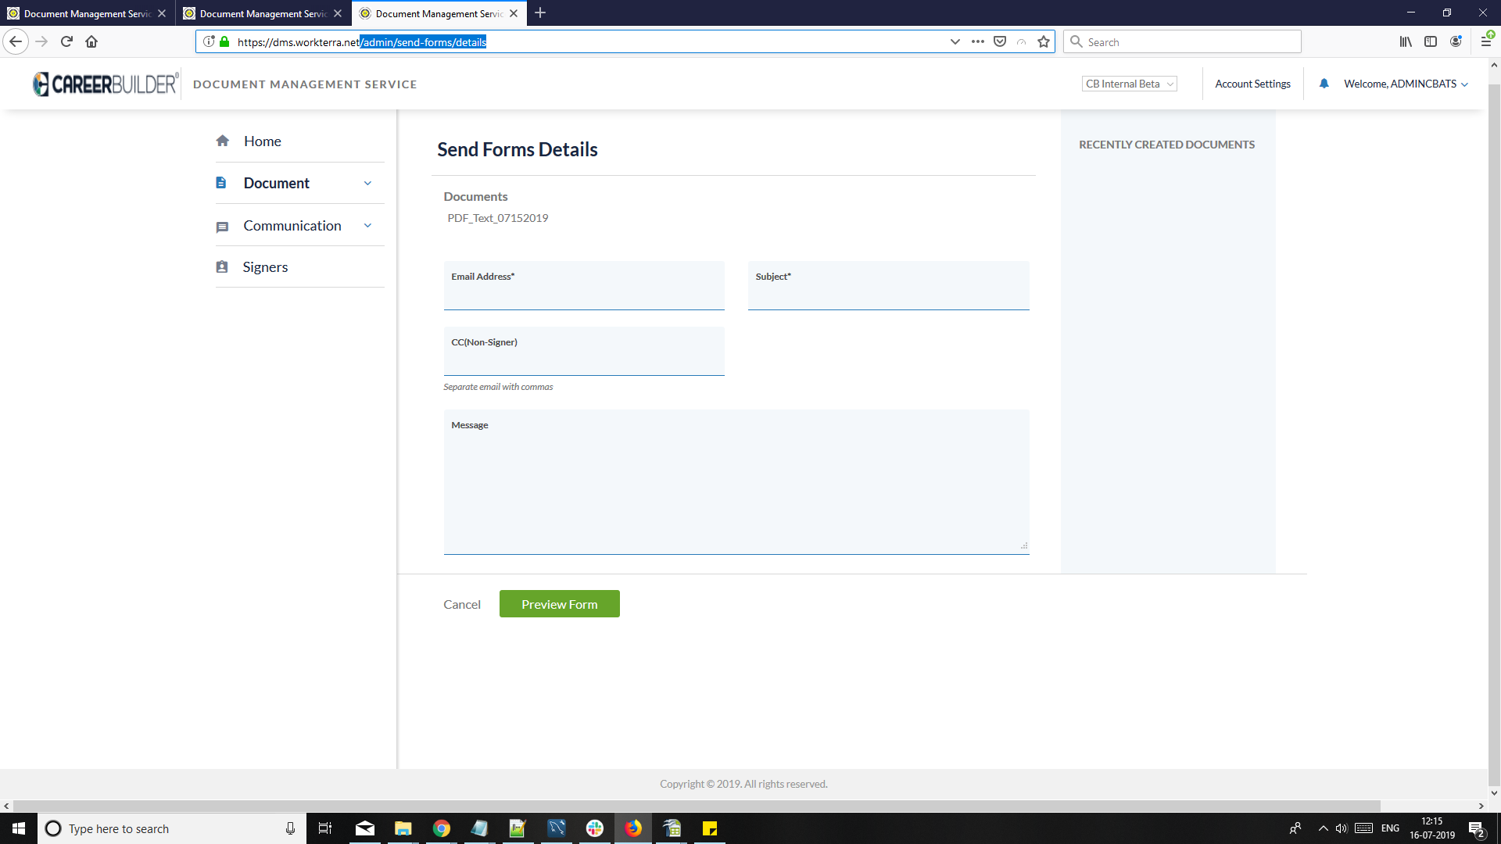Expand the Communication sidebar menu chevron
The height and width of the screenshot is (844, 1501).
click(367, 226)
